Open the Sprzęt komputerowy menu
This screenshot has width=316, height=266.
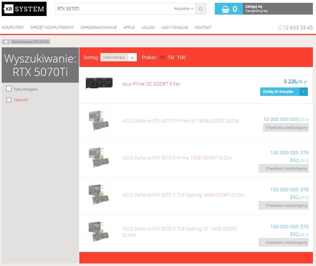(52, 27)
